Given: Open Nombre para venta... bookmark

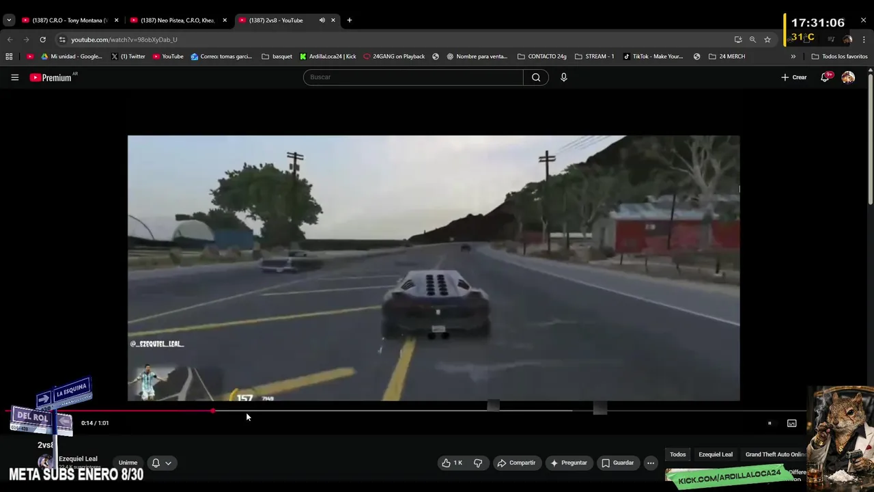Looking at the screenshot, I should pos(477,57).
